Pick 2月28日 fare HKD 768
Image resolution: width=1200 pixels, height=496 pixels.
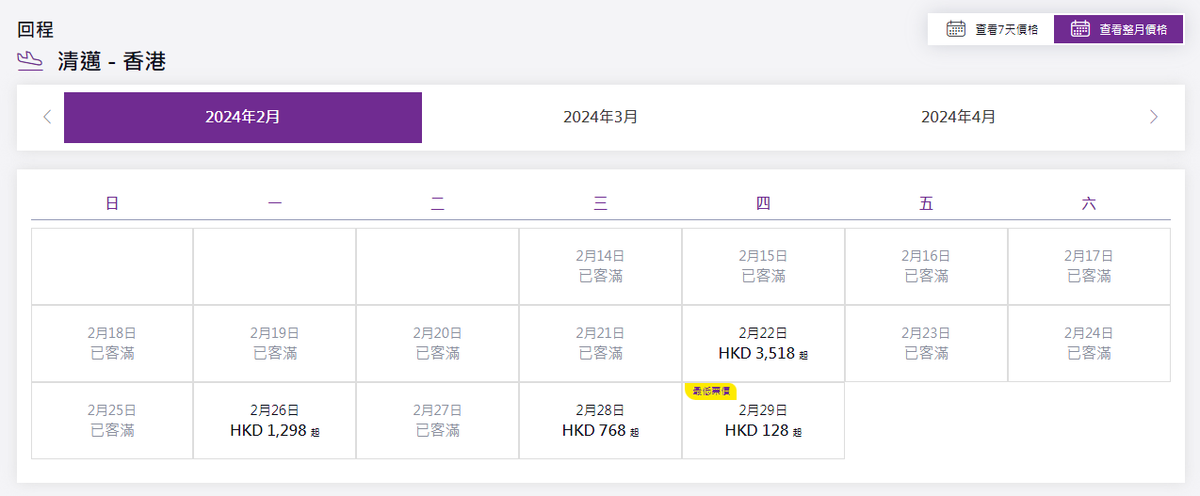600,421
